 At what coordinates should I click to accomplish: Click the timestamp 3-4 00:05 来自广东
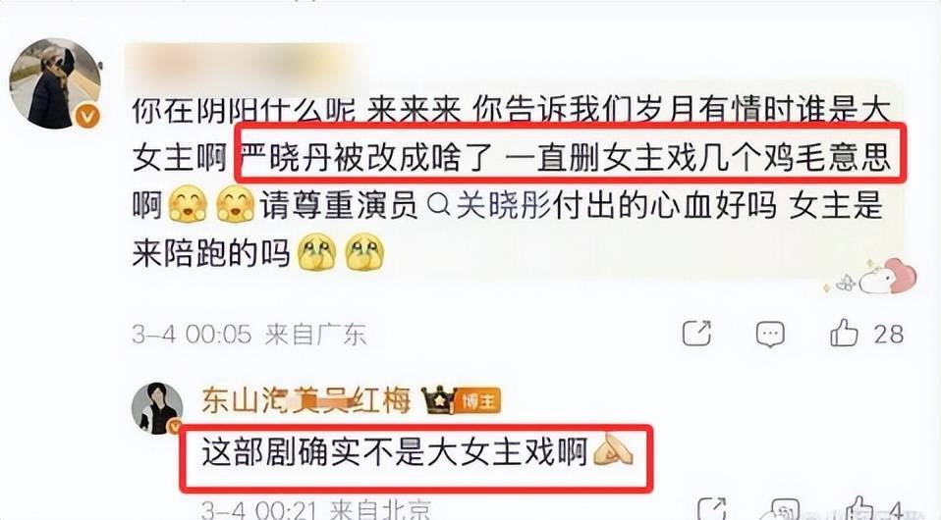coord(249,334)
